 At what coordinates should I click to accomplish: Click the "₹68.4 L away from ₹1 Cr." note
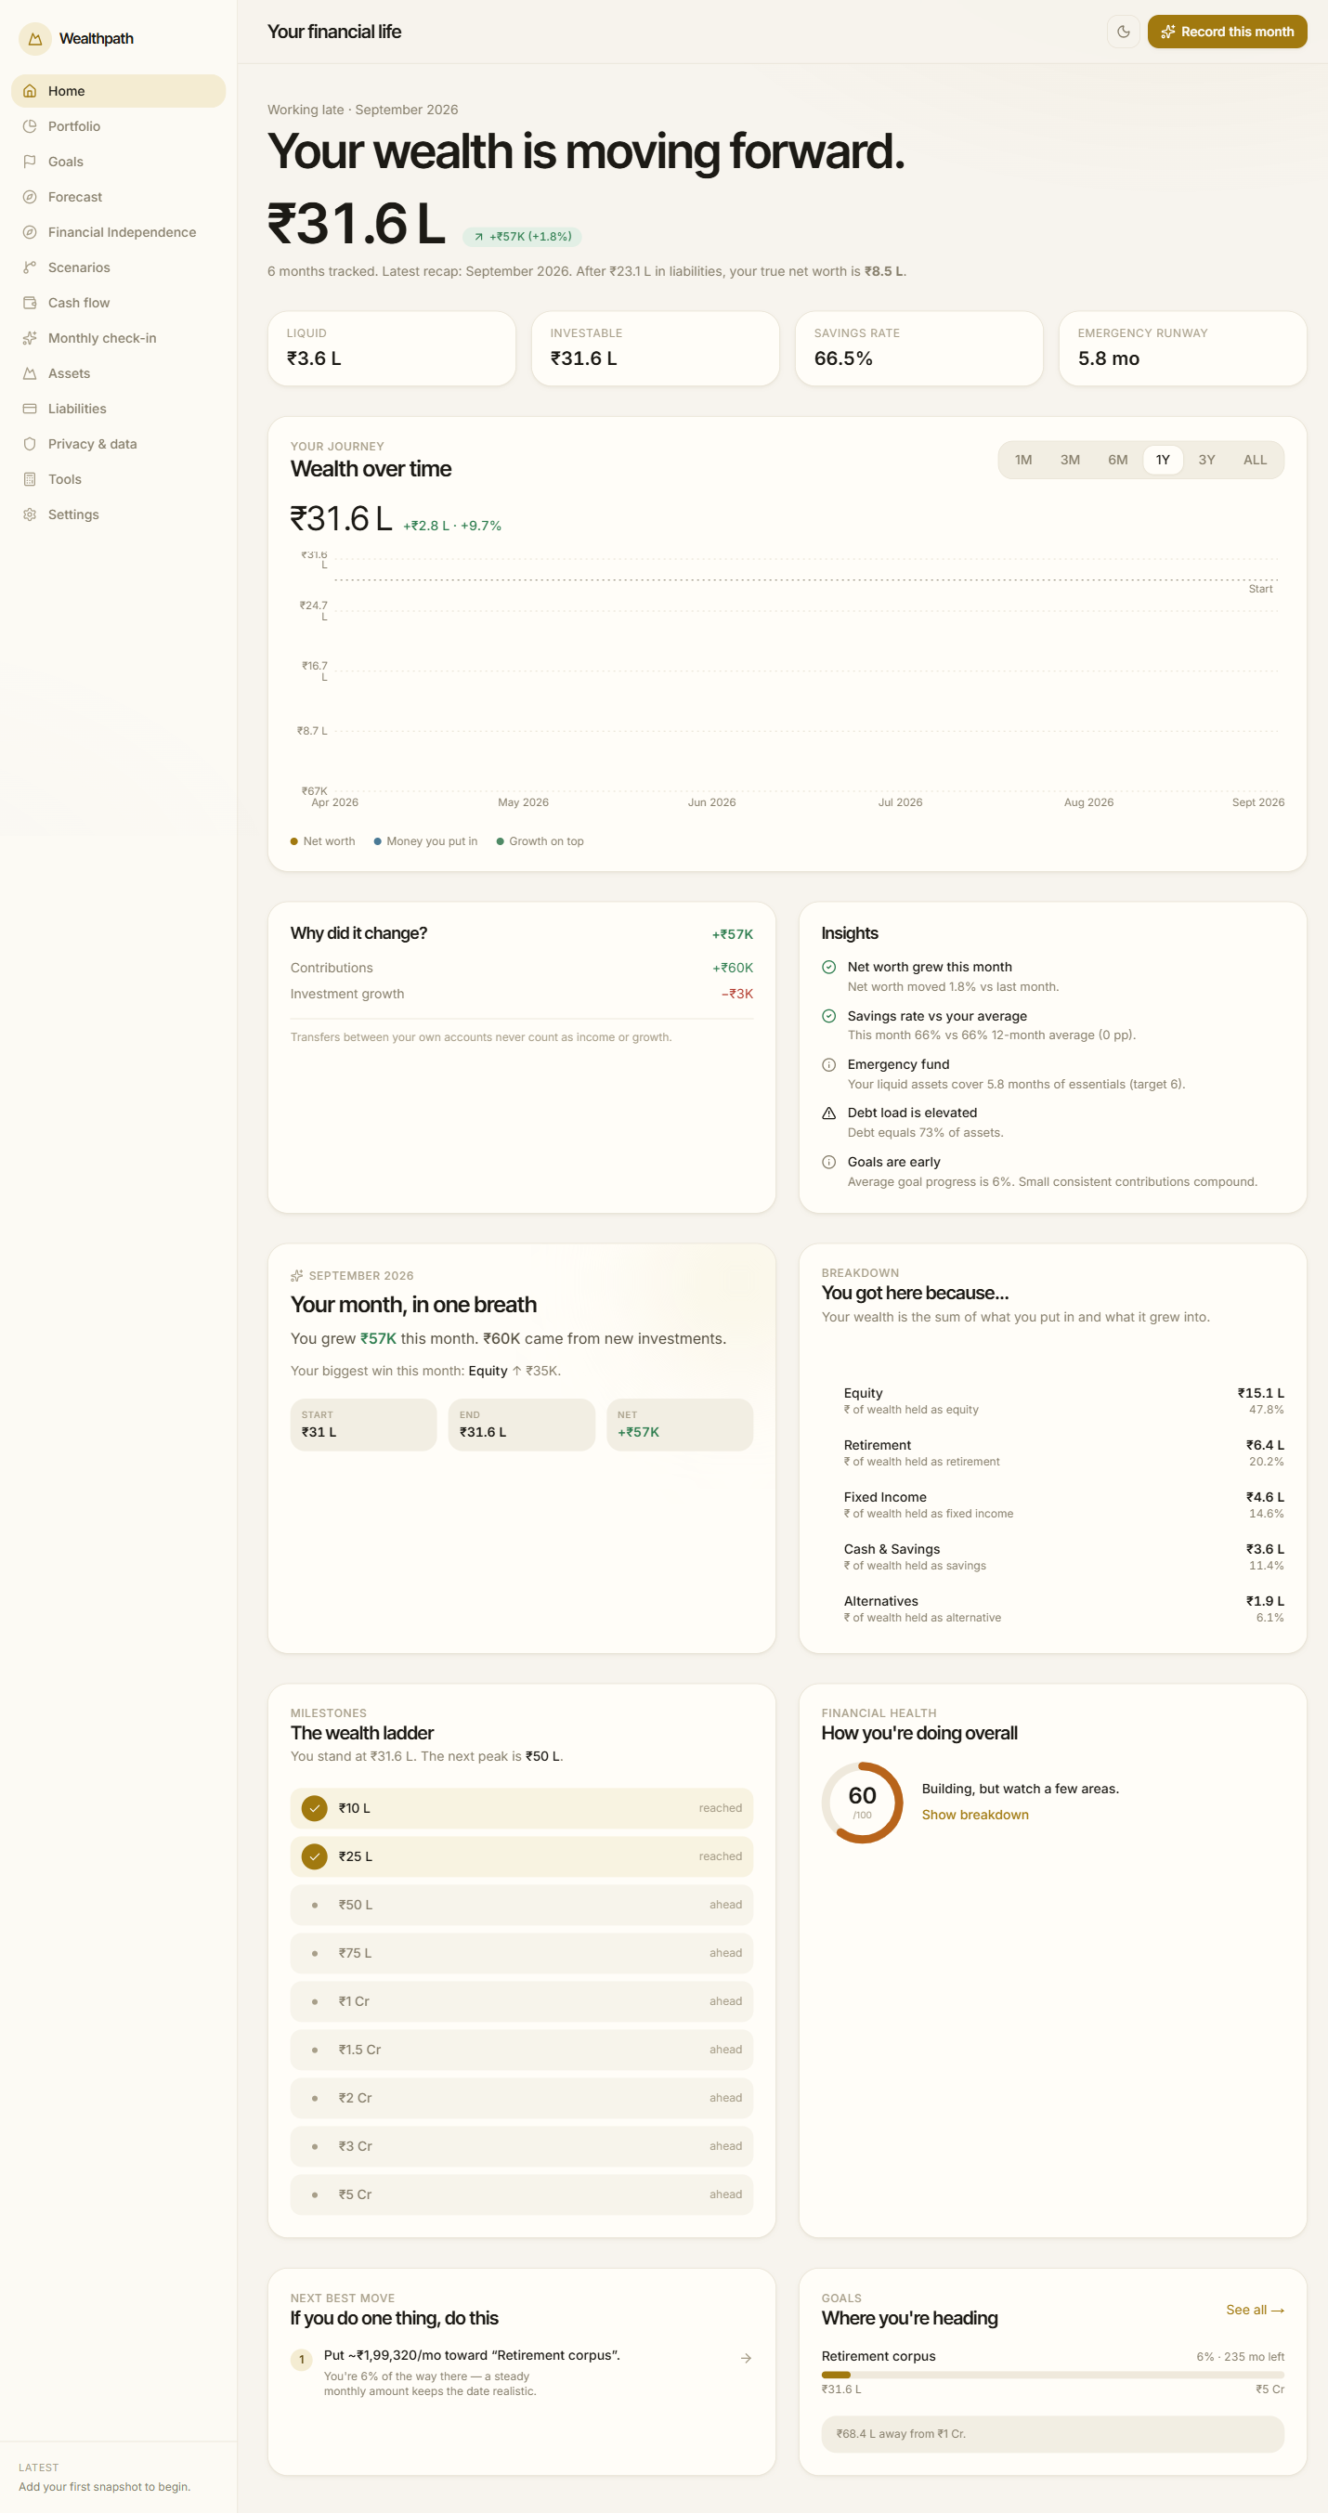pos(1052,2433)
